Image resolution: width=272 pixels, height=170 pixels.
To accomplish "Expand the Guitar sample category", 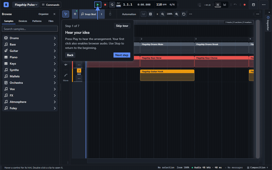I will pos(30,51).
